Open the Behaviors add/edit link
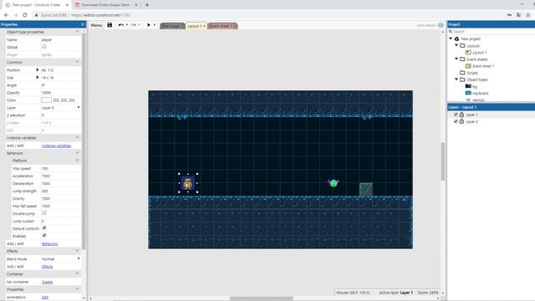The height and width of the screenshot is (301, 535). click(x=50, y=243)
